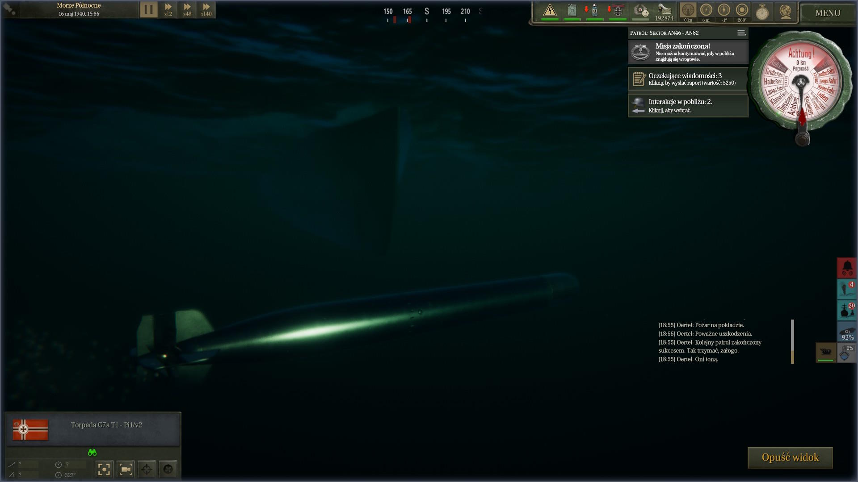Open the stopwatch tool
Screen dimensions: 858x482
[762, 12]
